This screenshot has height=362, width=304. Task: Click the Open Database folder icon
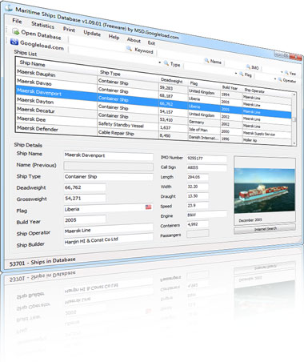click(x=16, y=32)
